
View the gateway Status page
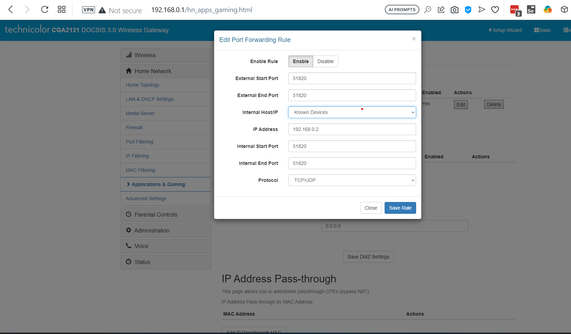(x=142, y=262)
